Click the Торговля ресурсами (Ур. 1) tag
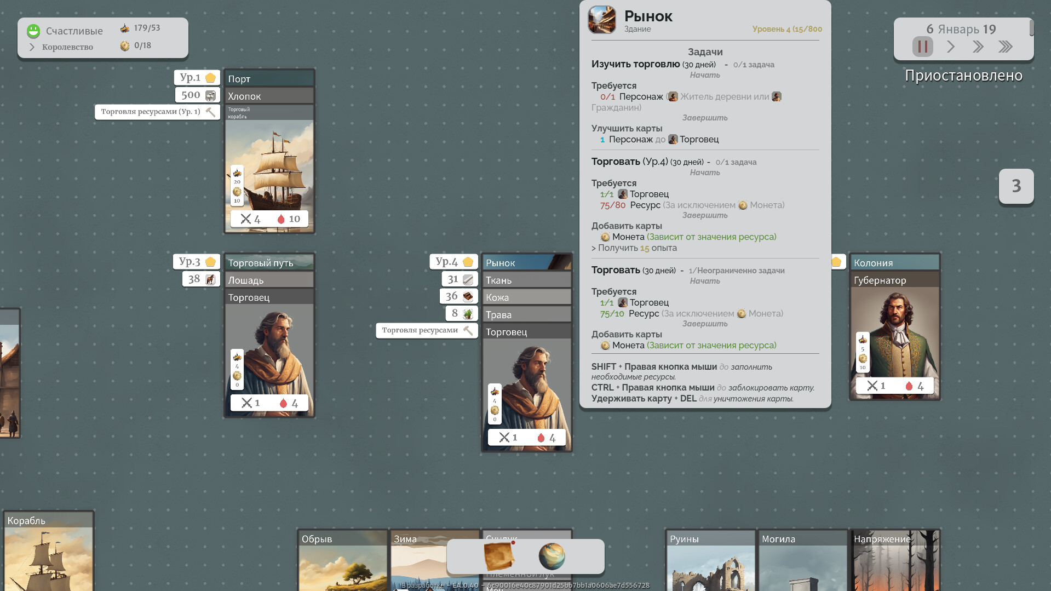This screenshot has height=591, width=1051. 157,112
